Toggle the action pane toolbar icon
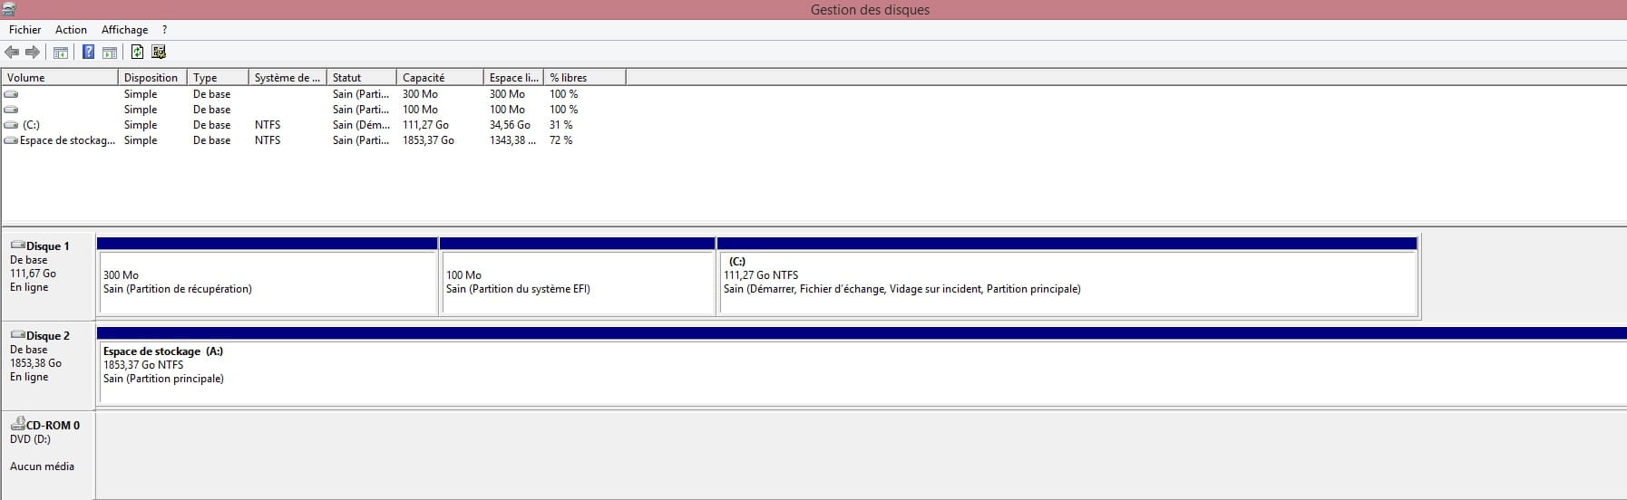 coord(110,53)
